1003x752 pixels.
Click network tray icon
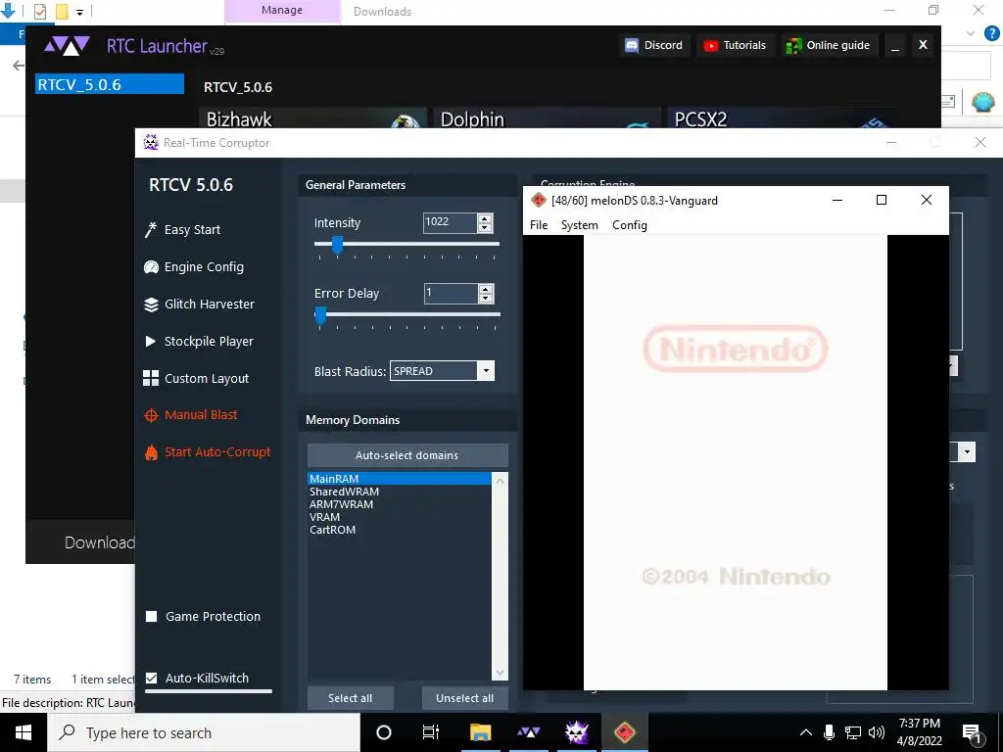coord(853,732)
